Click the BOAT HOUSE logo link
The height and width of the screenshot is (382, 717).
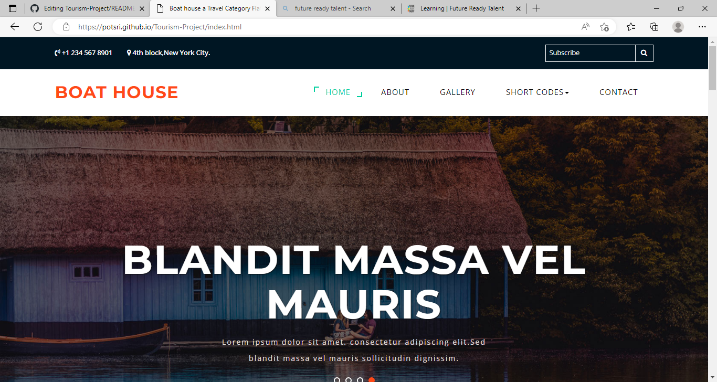click(117, 92)
